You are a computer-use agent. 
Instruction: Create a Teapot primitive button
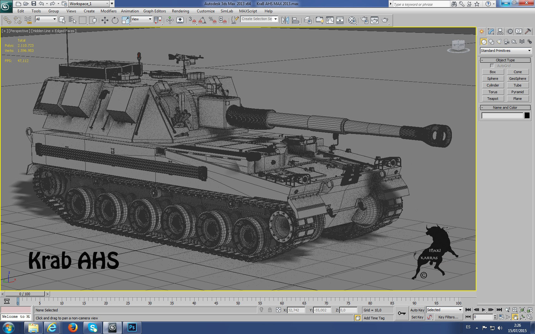pos(493,99)
